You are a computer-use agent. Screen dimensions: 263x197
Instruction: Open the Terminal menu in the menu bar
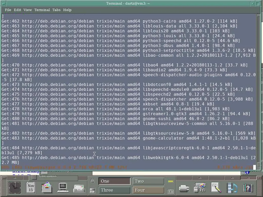coord(42,10)
